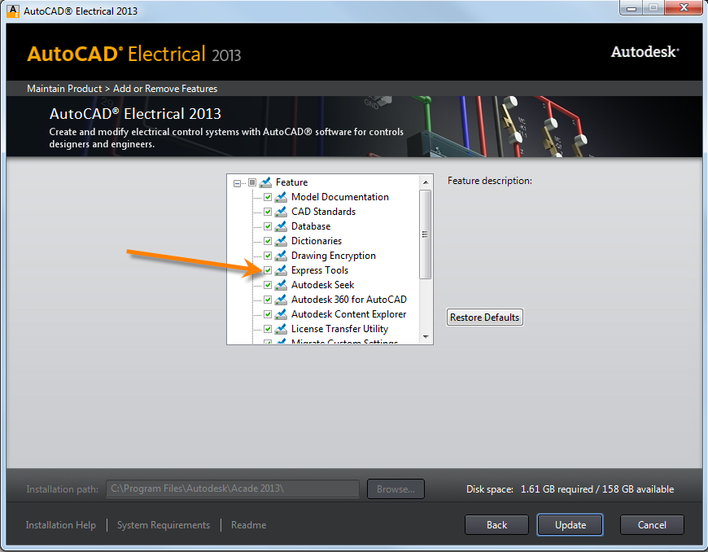
Task: Click the Maintain Product breadcrumb text
Action: [64, 89]
